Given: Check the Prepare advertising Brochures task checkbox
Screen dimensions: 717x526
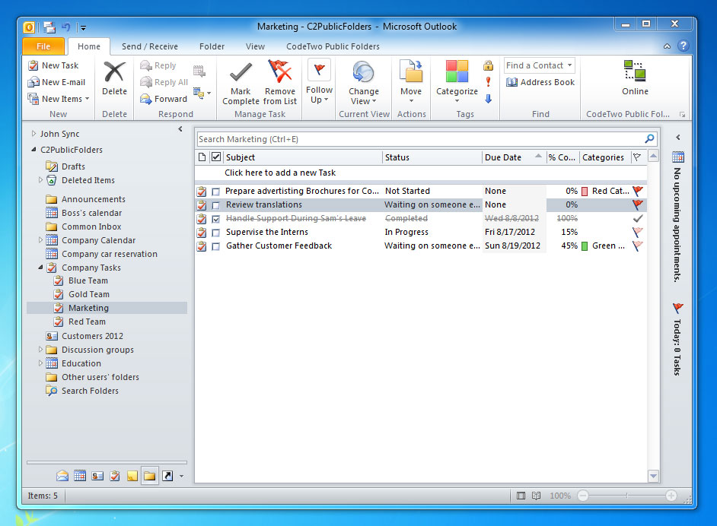Looking at the screenshot, I should click(x=216, y=192).
